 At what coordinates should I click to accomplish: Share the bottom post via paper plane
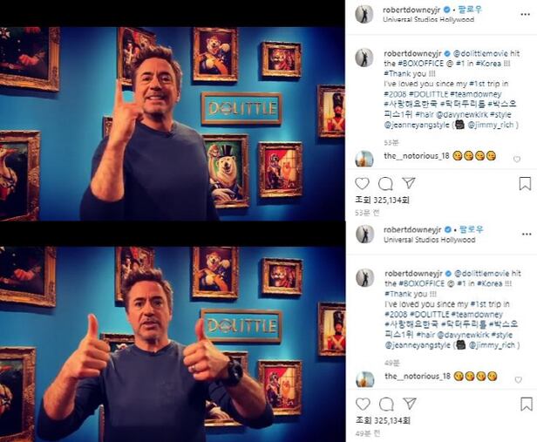(x=410, y=404)
